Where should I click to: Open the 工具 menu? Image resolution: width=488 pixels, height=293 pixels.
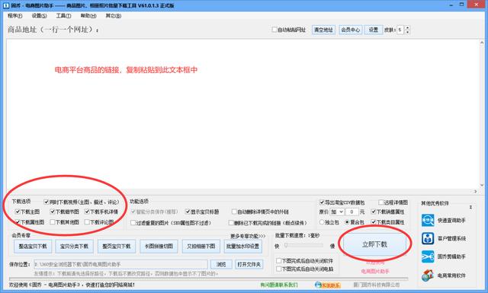[x=63, y=15]
